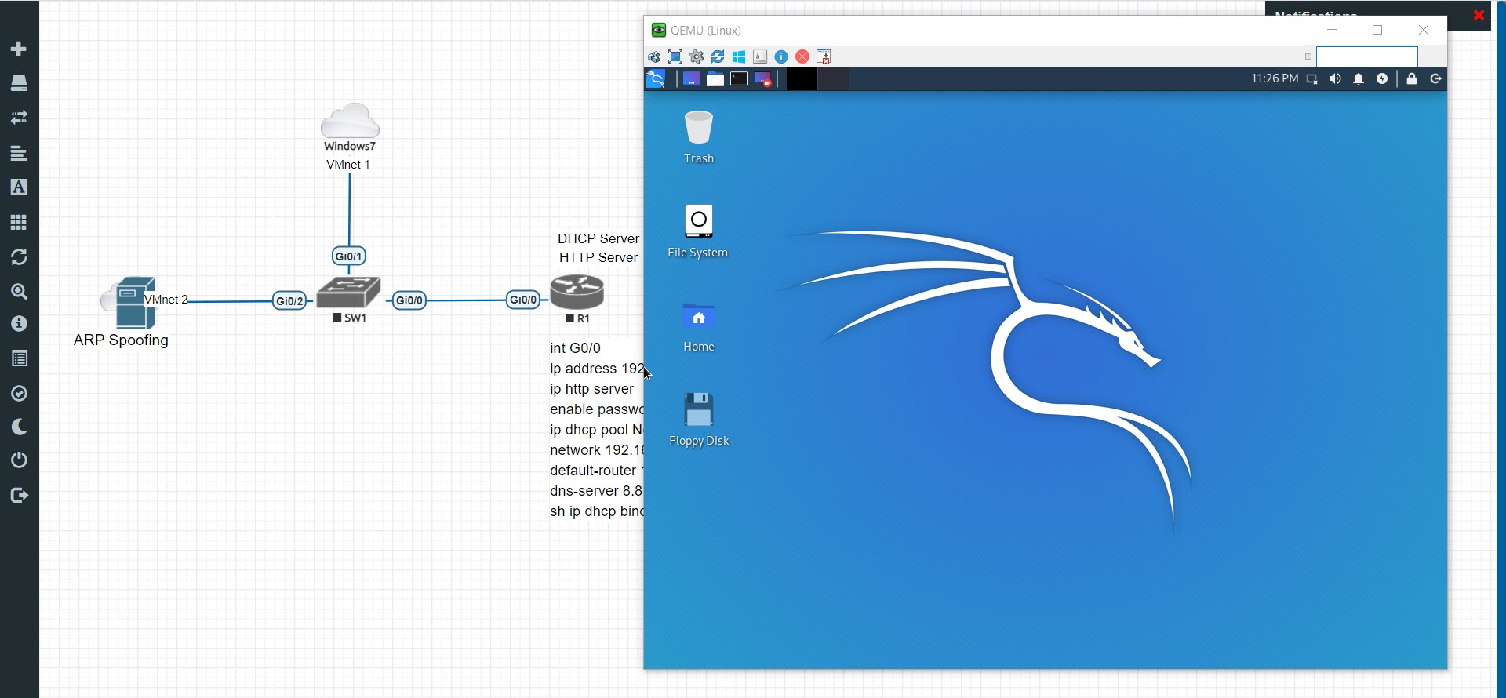1506x698 pixels.
Task: Click the Gi0/2 interface label
Action: (x=289, y=300)
